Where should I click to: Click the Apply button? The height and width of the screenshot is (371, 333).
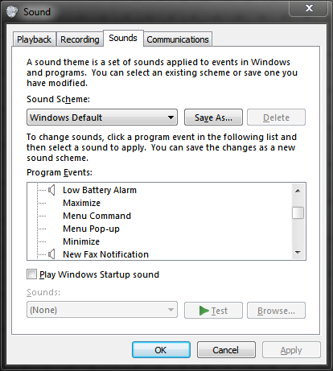[x=291, y=350]
